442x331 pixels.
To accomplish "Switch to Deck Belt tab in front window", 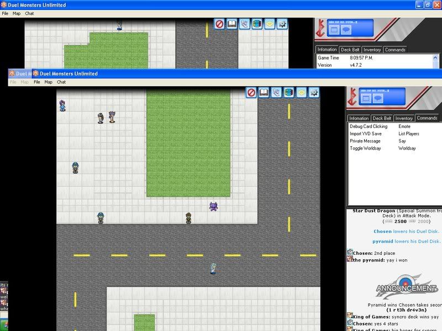I will [382, 118].
